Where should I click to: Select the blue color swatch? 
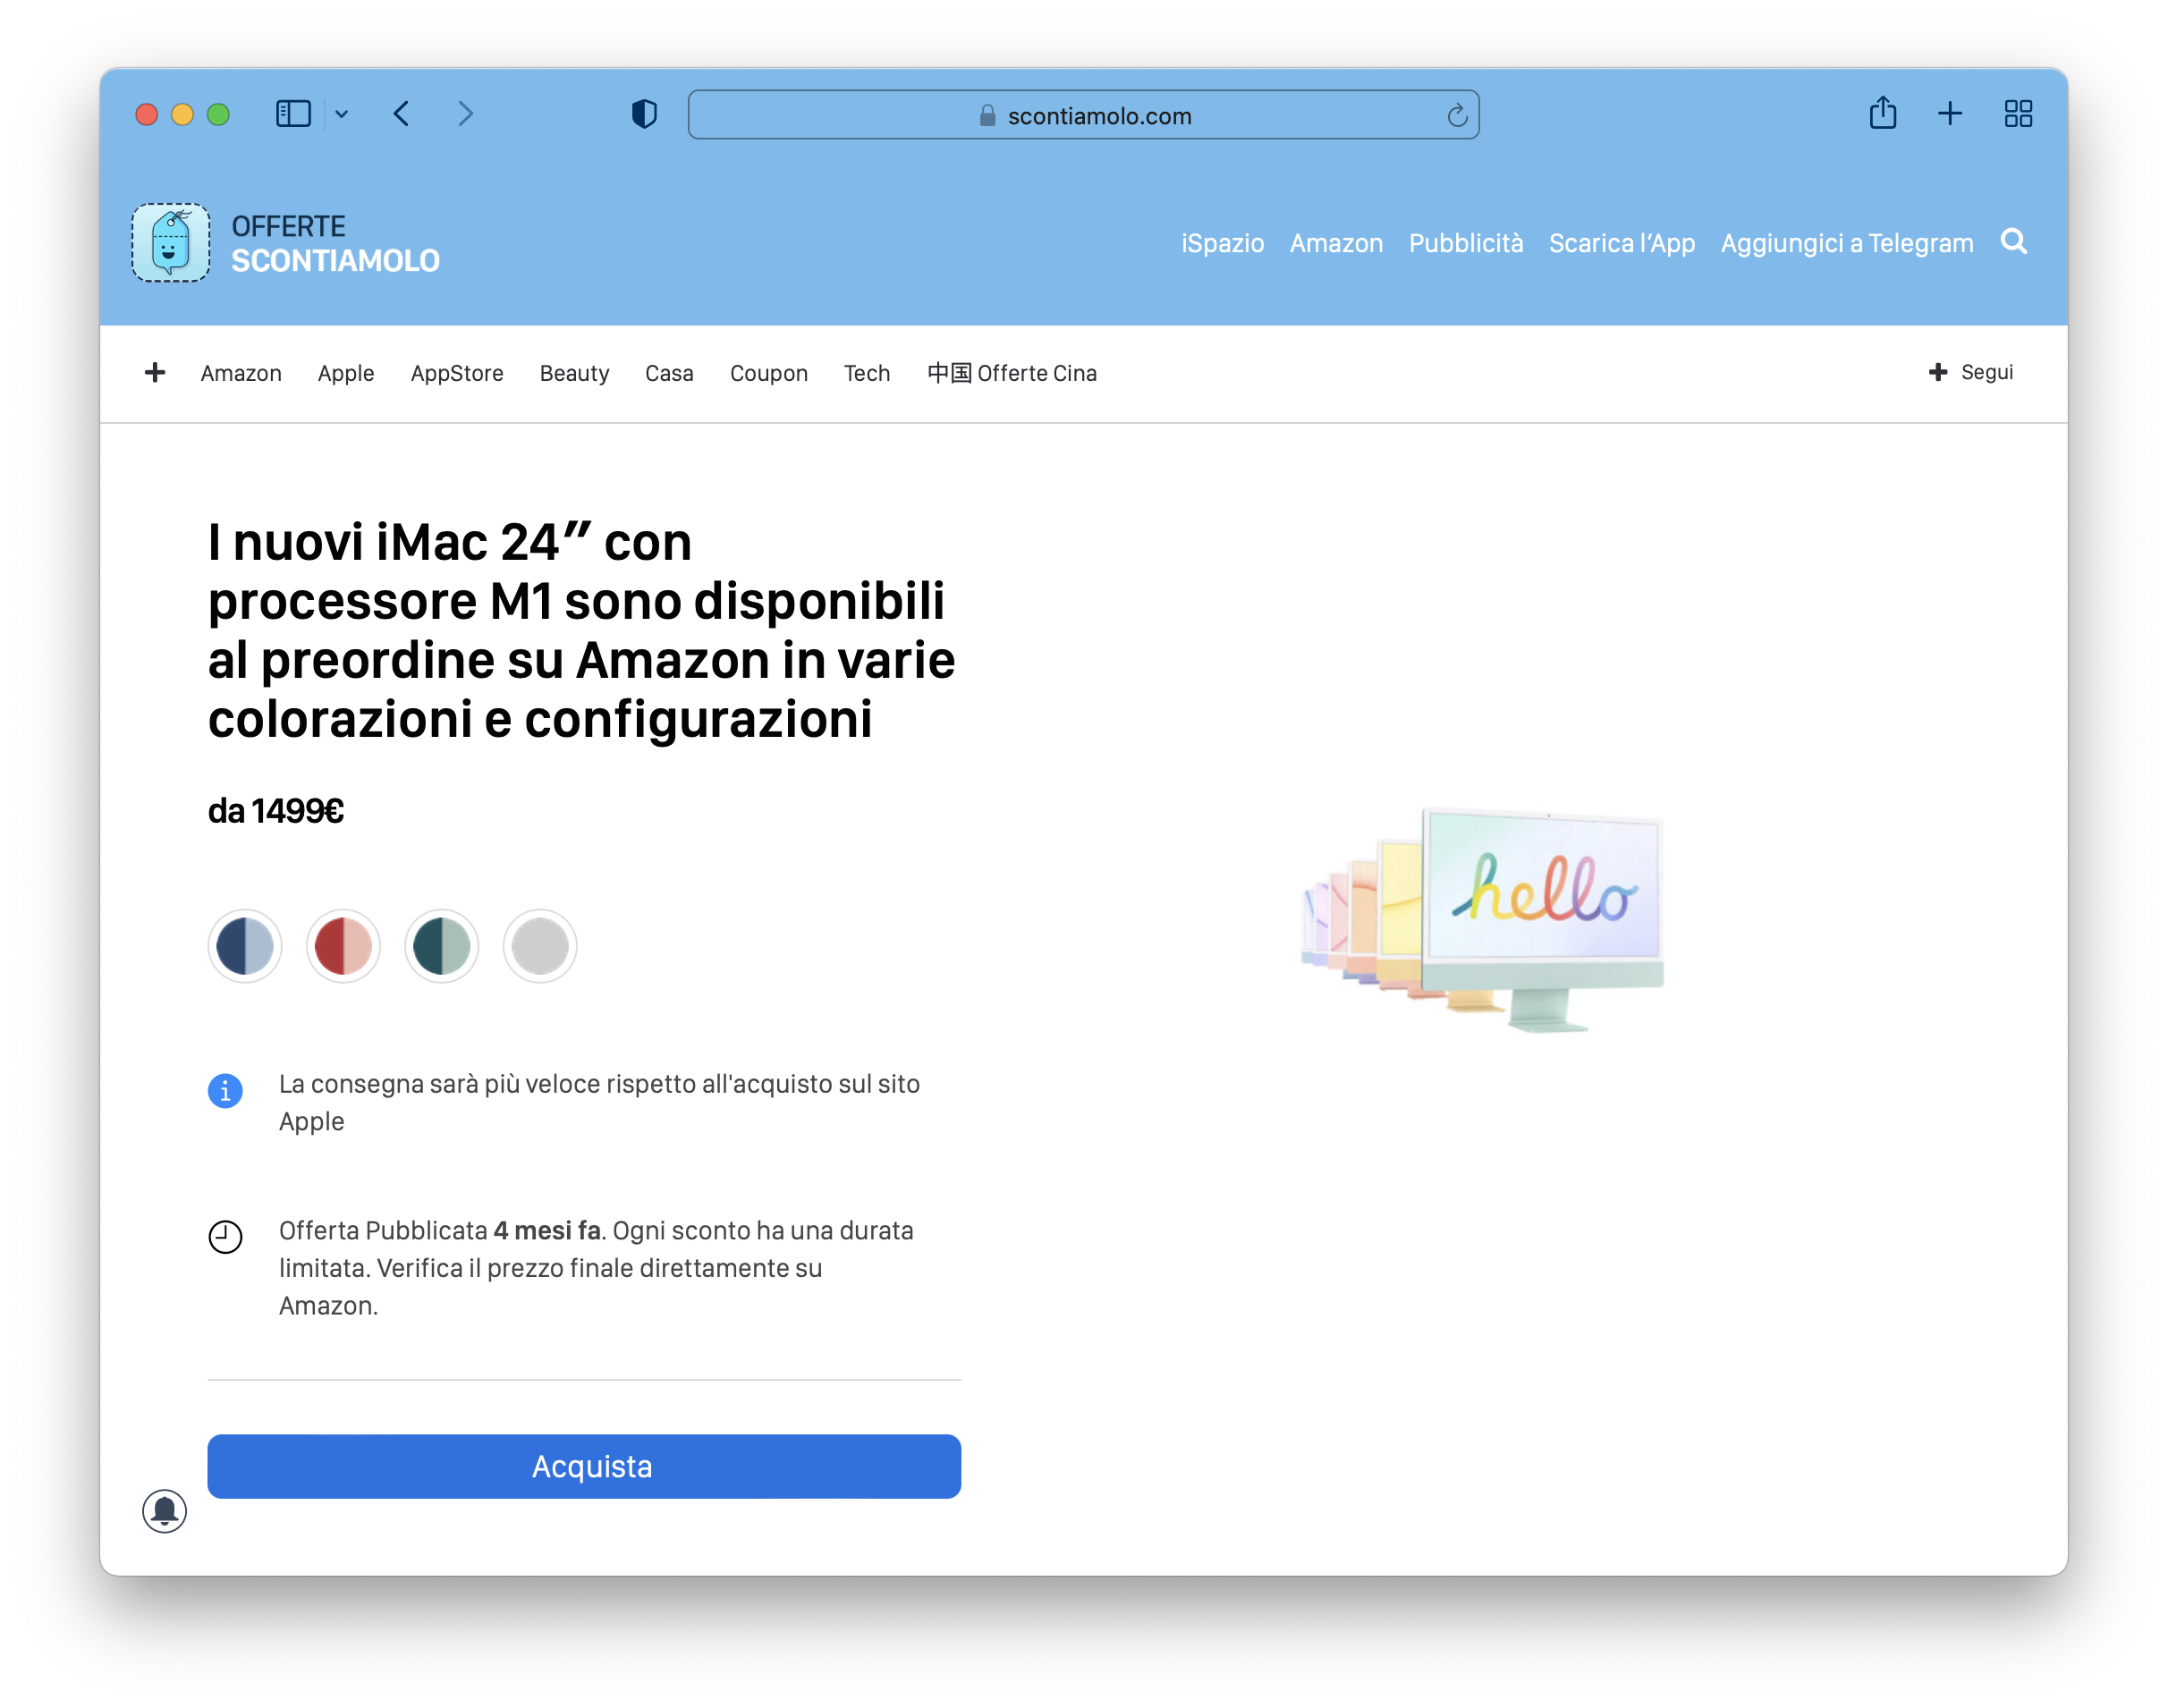pyautogui.click(x=245, y=946)
